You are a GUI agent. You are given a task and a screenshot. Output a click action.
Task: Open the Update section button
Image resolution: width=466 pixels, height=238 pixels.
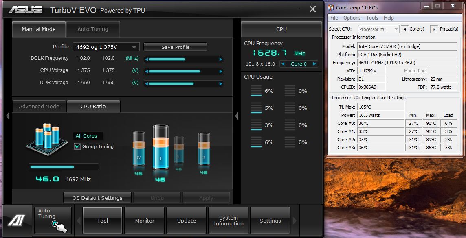[186, 221]
